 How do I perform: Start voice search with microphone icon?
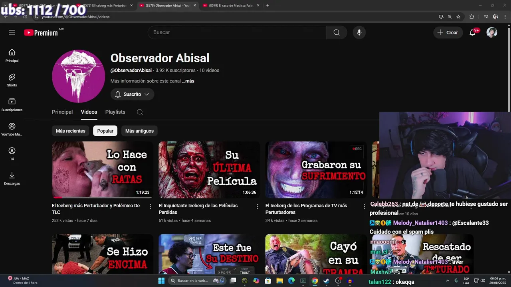point(359,32)
